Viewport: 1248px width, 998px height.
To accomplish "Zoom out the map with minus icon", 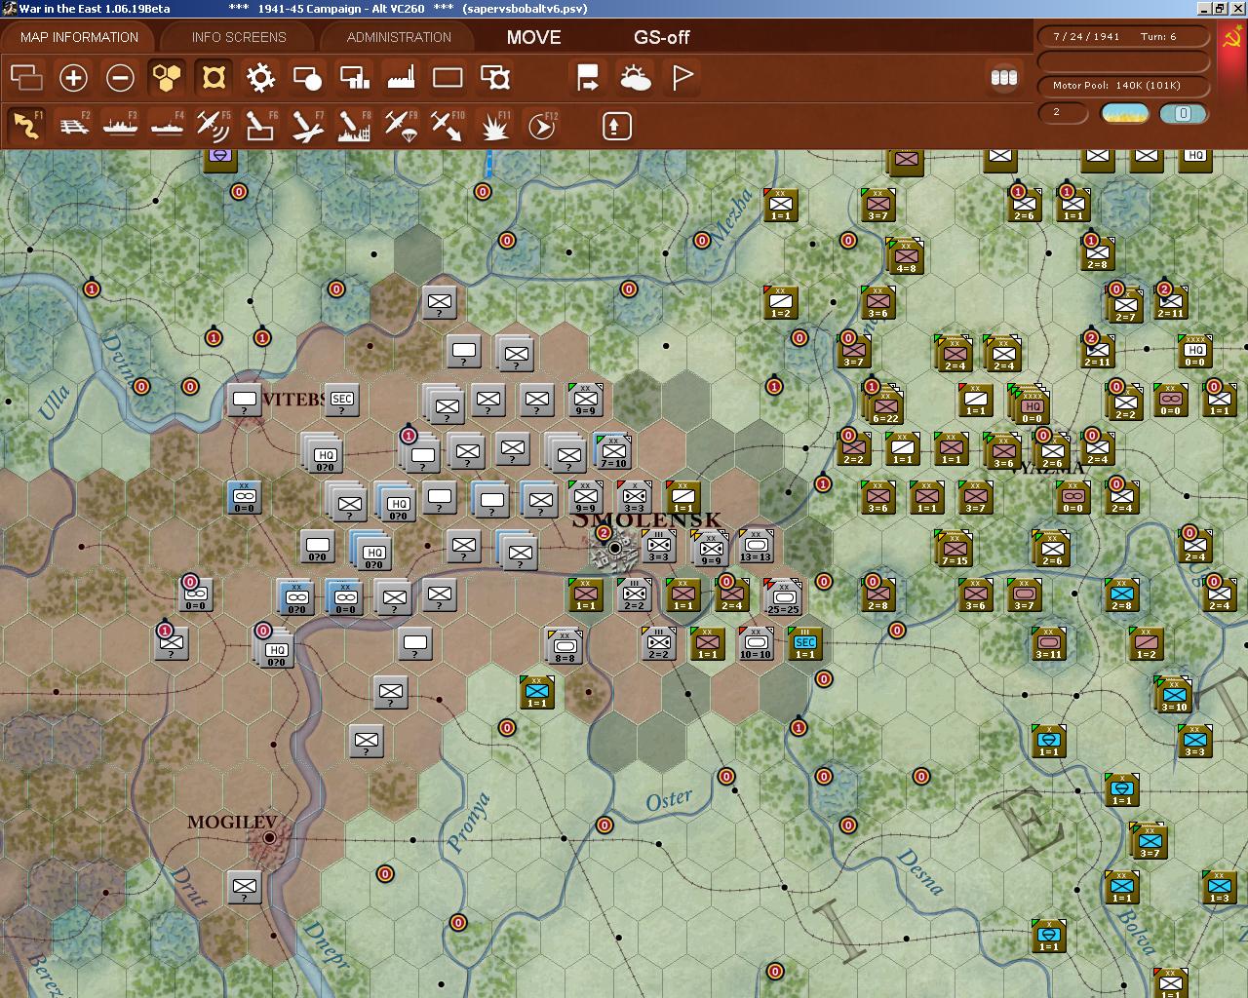I will pos(120,77).
